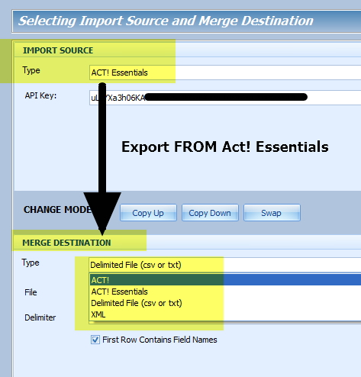
Task: Choose ACT! Essentials in destination list
Action: tap(225, 292)
